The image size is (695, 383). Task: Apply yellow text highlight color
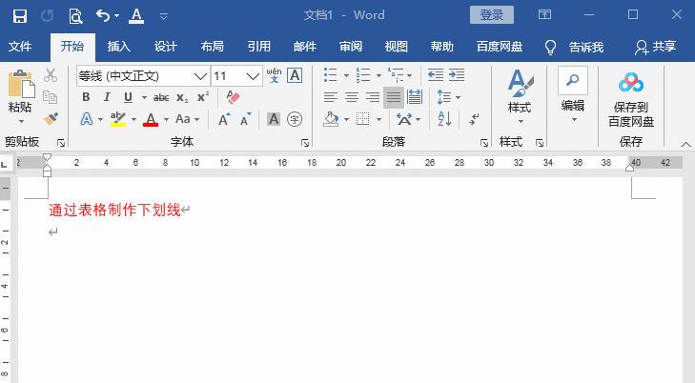click(118, 119)
